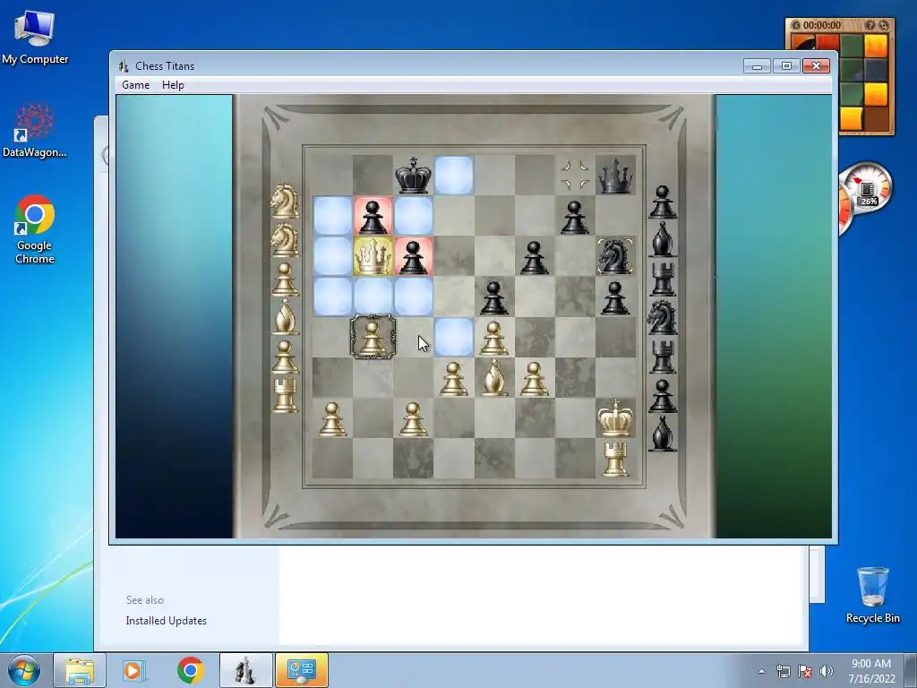Click the black pawn standing alone between the g-pawn and knight row
The height and width of the screenshot is (688, 917).
[534, 257]
